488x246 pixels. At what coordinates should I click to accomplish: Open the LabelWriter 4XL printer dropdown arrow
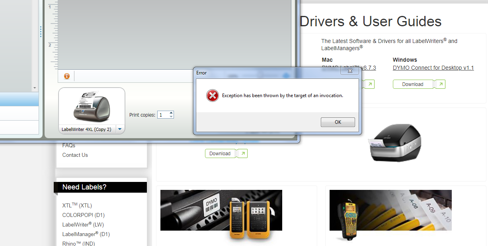(x=120, y=129)
